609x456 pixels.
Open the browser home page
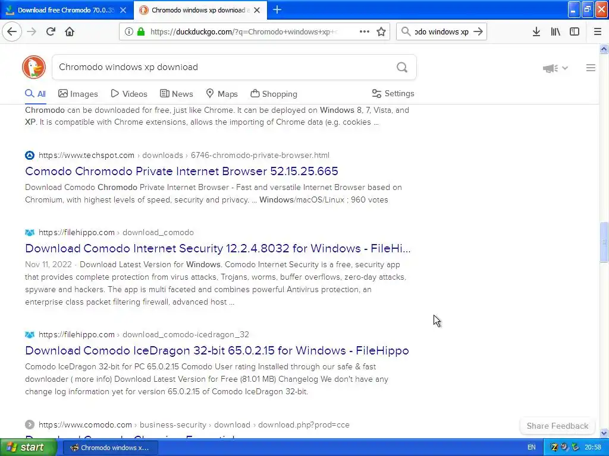pyautogui.click(x=70, y=31)
